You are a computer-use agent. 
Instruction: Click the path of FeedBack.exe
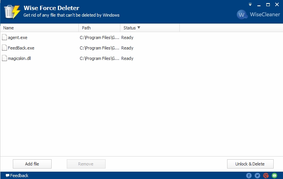[99, 48]
